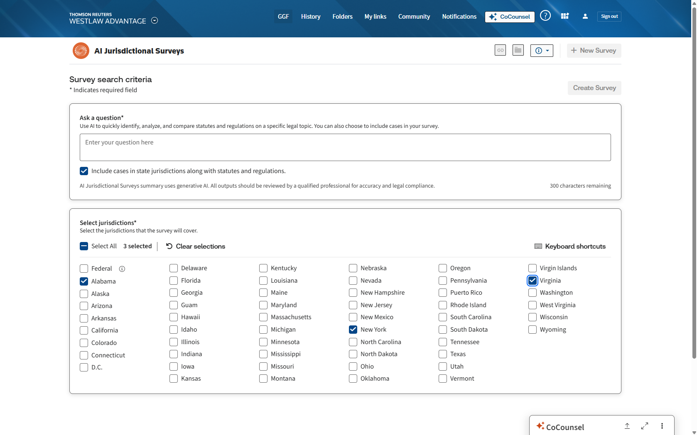The width and height of the screenshot is (697, 435).
Task: Open the help question mark icon
Action: pos(545,16)
